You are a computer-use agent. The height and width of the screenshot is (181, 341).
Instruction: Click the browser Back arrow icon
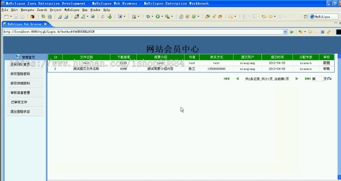310,32
